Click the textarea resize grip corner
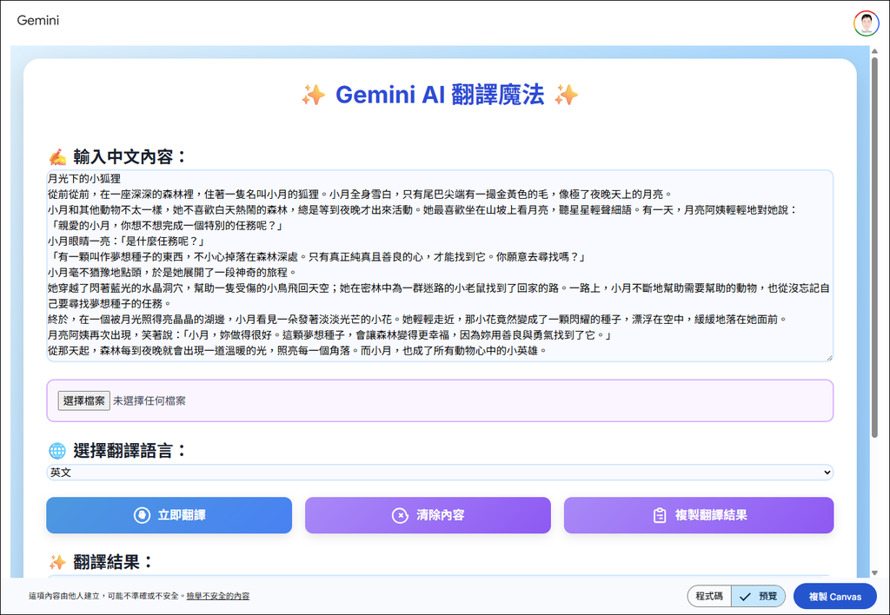890x615 pixels. 829,357
